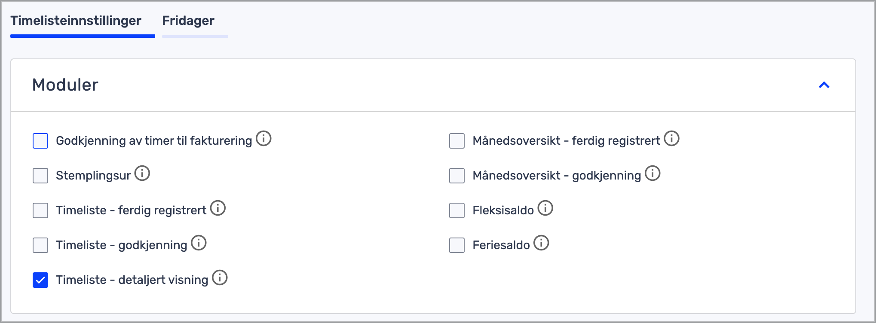Click info icon next to Timeliste - detaljert visning
The width and height of the screenshot is (876, 323).
(220, 278)
